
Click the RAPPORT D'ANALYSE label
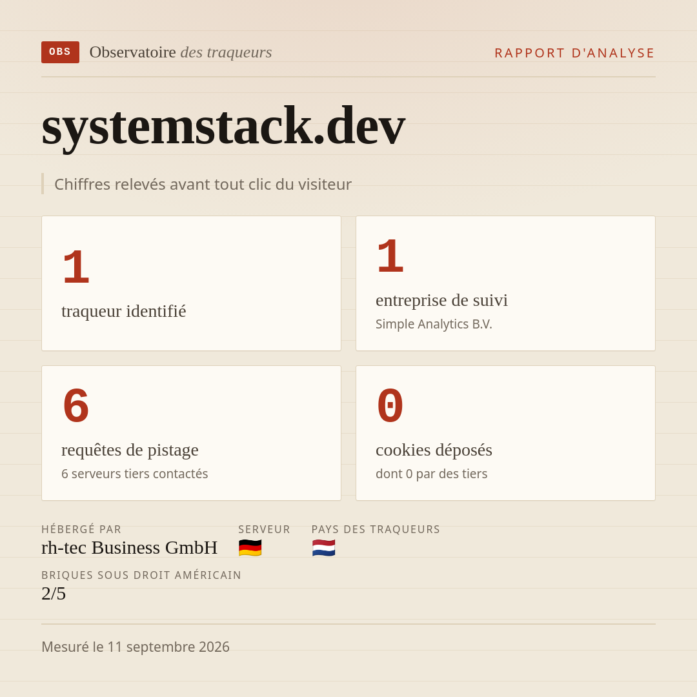(x=575, y=53)
